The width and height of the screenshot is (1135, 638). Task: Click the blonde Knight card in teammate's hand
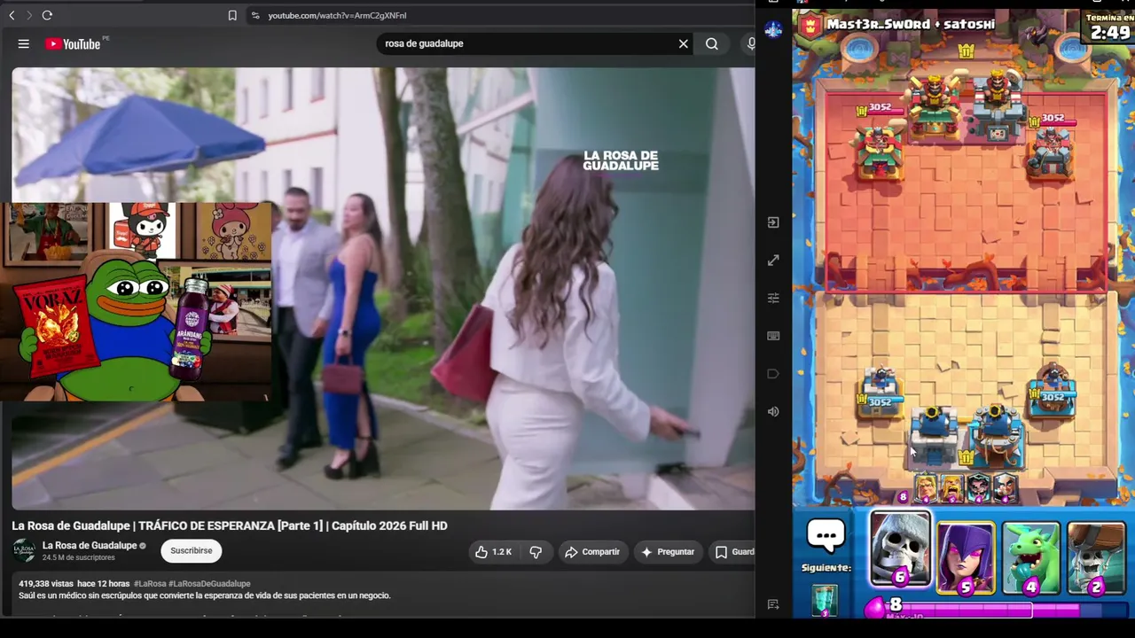pyautogui.click(x=925, y=488)
